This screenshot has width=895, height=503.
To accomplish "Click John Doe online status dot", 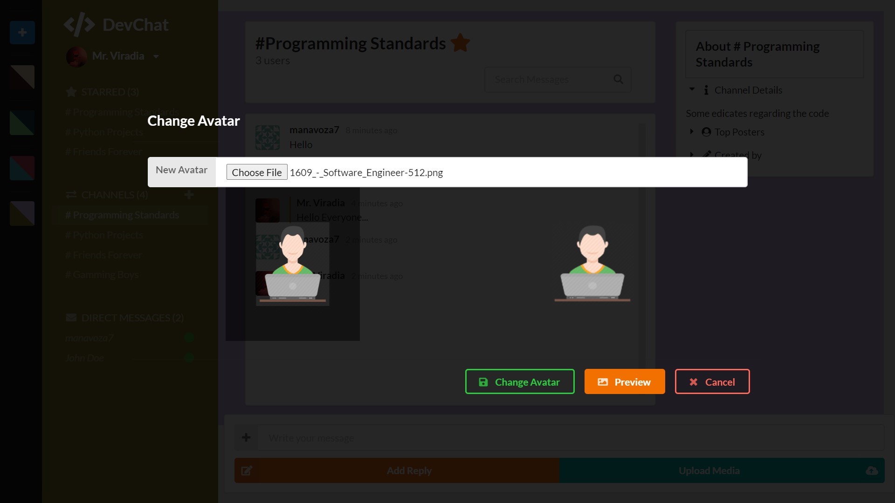I will pyautogui.click(x=189, y=358).
